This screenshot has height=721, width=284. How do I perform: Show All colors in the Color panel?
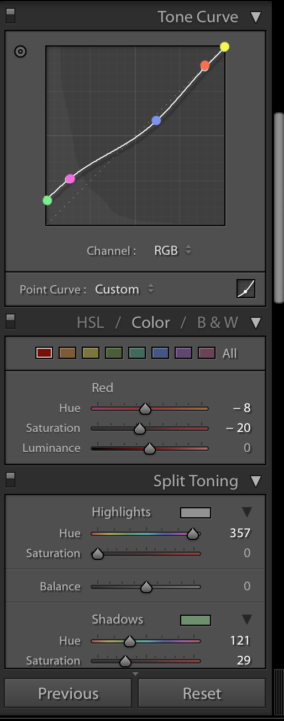pos(229,353)
